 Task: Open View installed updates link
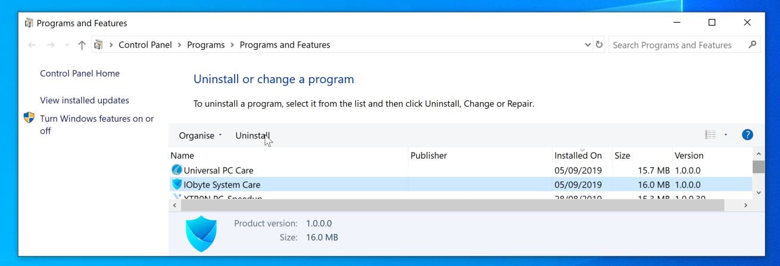pyautogui.click(x=85, y=100)
